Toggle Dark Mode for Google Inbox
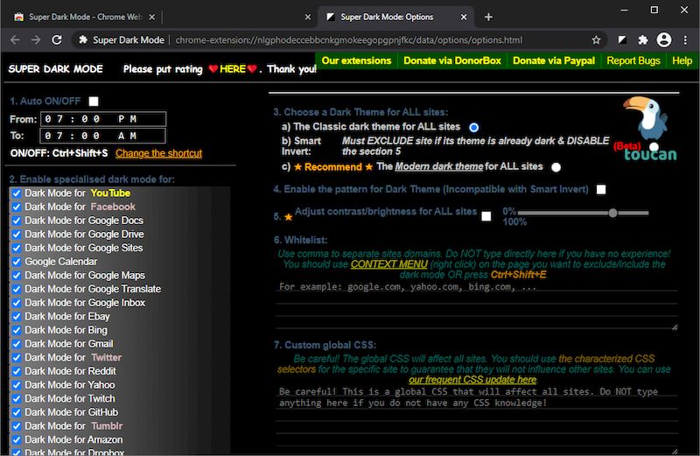This screenshot has width=700, height=456. (17, 303)
